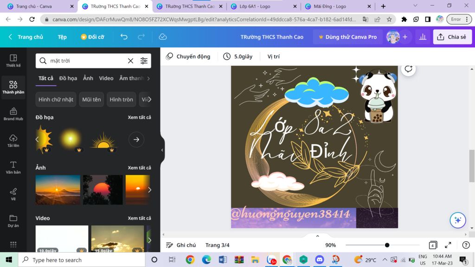This screenshot has width=475, height=267.
Task: Open search filter settings icon
Action: [x=144, y=61]
